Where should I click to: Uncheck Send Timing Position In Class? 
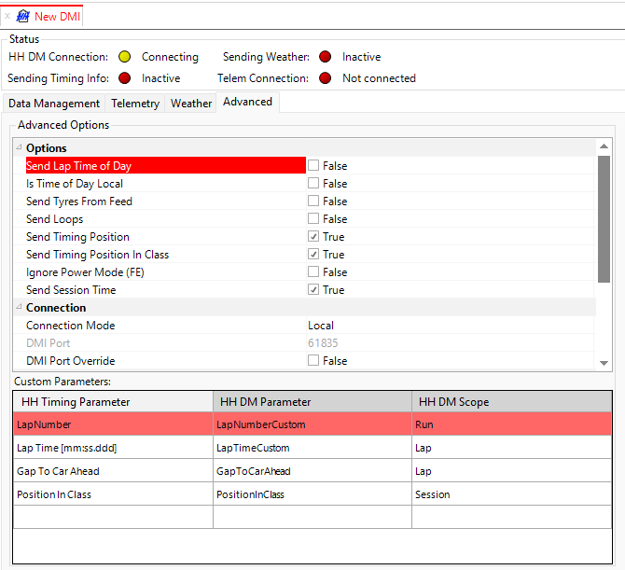[x=313, y=255]
